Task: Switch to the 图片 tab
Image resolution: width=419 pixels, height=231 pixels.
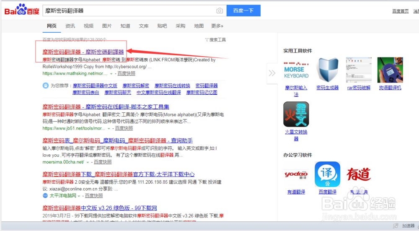Action: [x=107, y=26]
